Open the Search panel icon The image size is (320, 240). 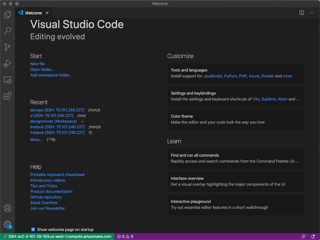(x=7, y=31)
